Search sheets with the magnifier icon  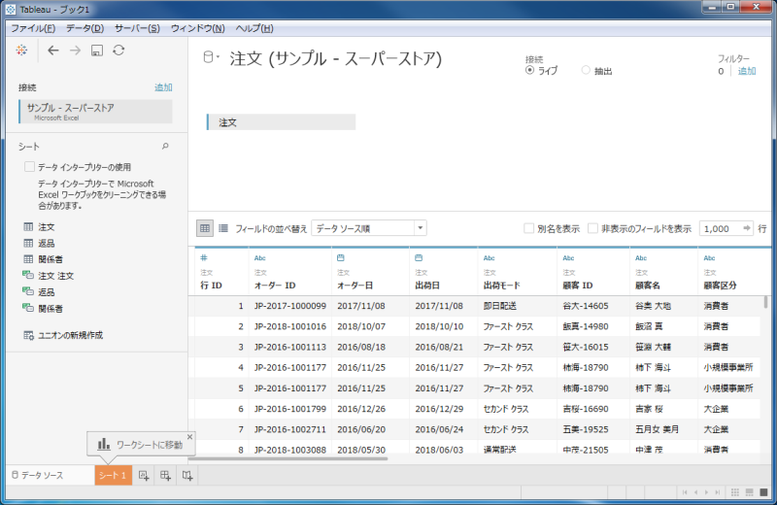(165, 147)
